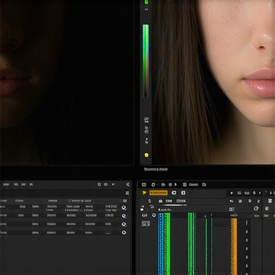
Task: Click the page icon second right of yellow button
Action: (183, 193)
